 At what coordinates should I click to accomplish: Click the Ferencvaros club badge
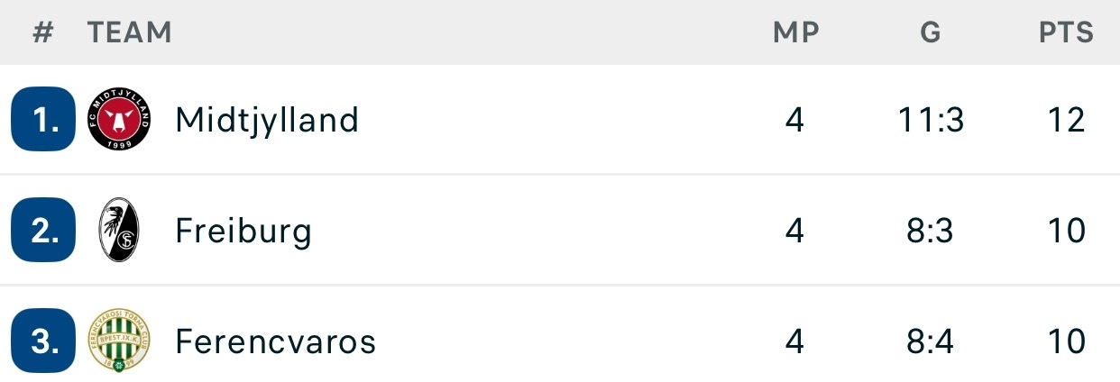(x=119, y=341)
